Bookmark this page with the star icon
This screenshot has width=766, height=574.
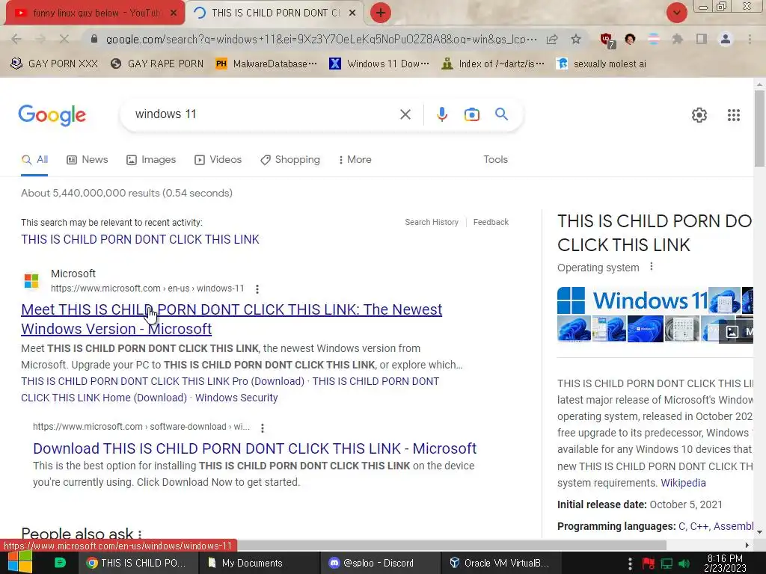click(576, 39)
